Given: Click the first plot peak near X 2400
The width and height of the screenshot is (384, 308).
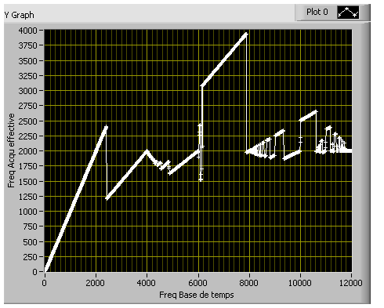Looking at the screenshot, I should (106, 127).
